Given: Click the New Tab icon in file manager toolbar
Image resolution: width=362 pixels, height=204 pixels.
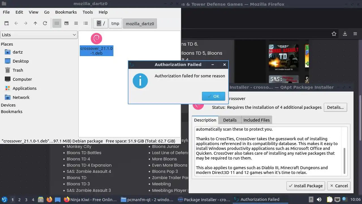Looking at the screenshot, I should (7, 23).
